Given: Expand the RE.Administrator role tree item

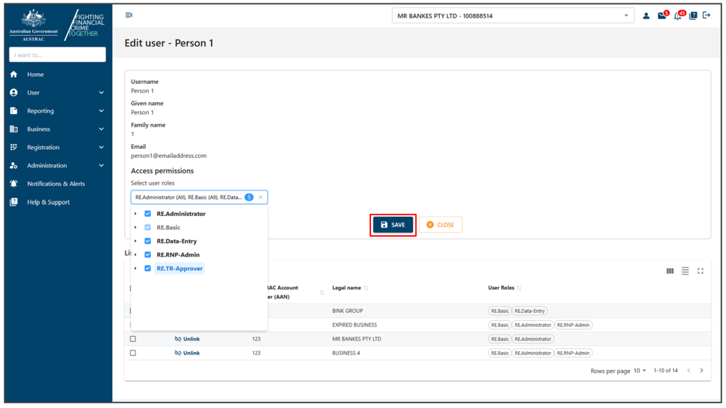Looking at the screenshot, I should pos(137,213).
